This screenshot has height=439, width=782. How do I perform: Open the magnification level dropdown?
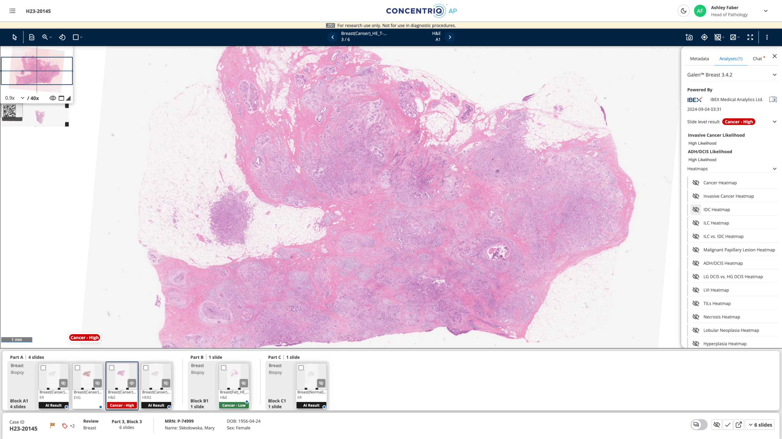tap(22, 98)
